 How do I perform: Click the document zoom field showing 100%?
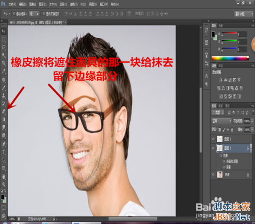point(12,219)
